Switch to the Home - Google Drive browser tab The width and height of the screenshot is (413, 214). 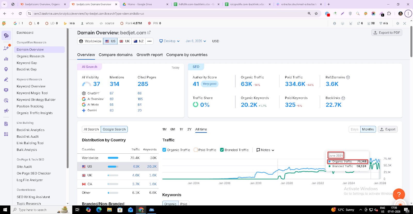(146, 4)
